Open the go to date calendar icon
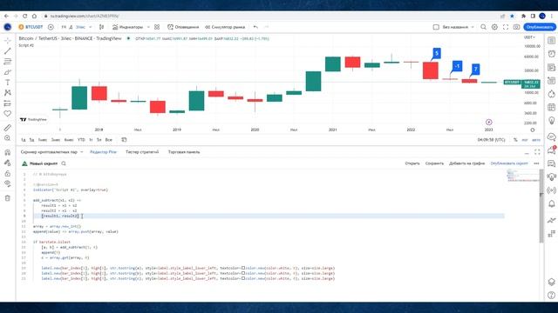This screenshot has height=313, width=558. point(124,140)
